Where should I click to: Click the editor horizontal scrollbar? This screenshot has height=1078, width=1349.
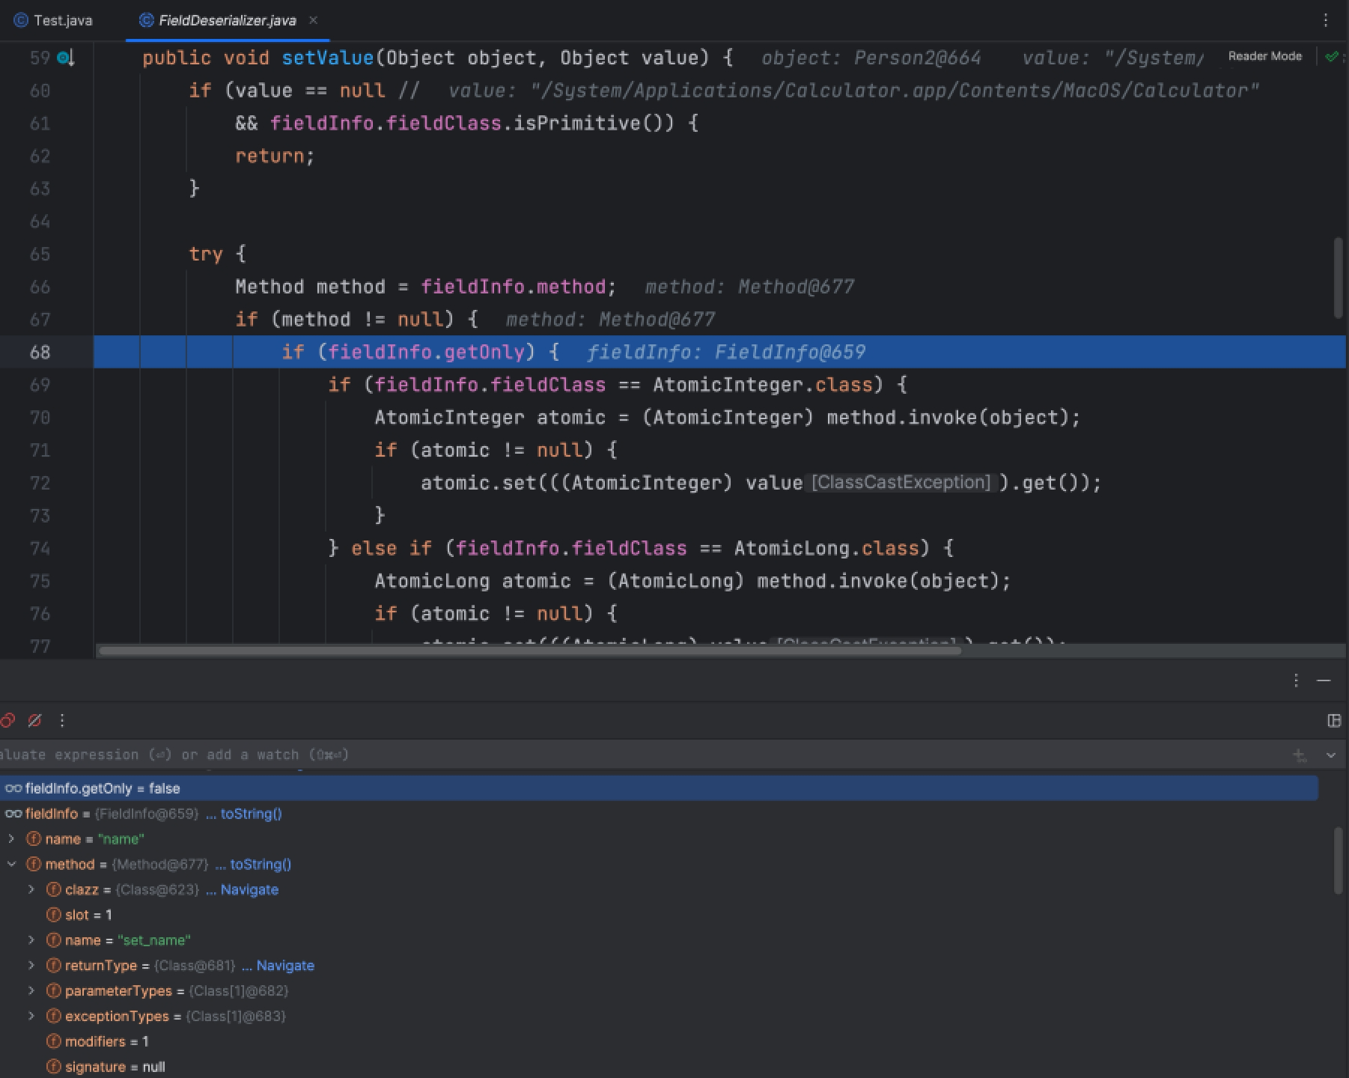(x=530, y=650)
